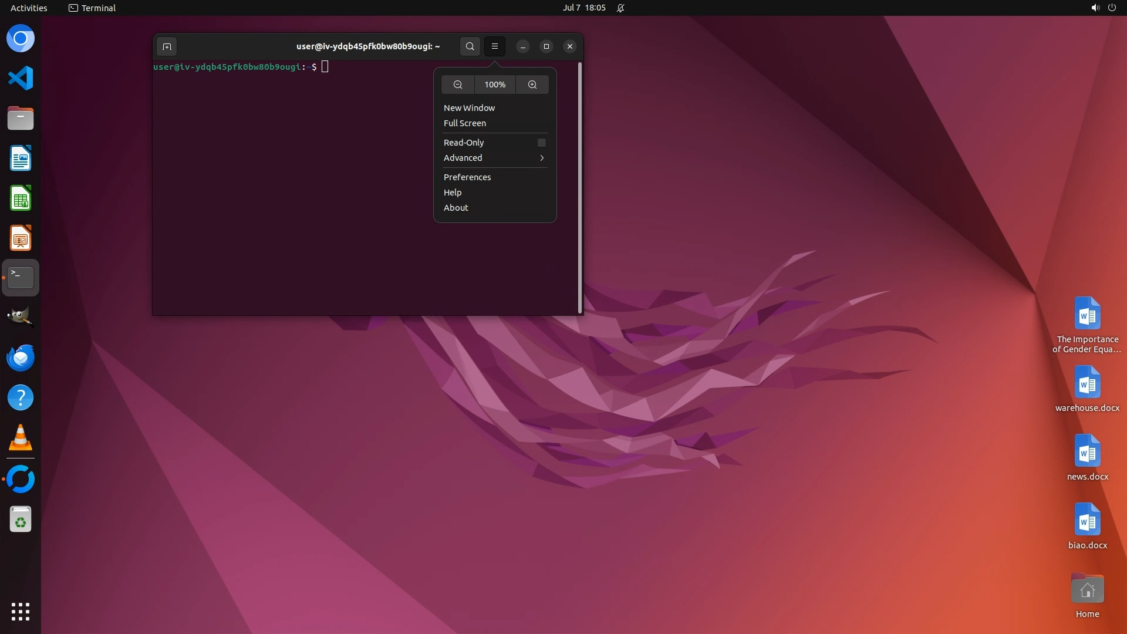Viewport: 1127px width, 634px height.
Task: Click the volume icon in system tray
Action: [x=1095, y=8]
